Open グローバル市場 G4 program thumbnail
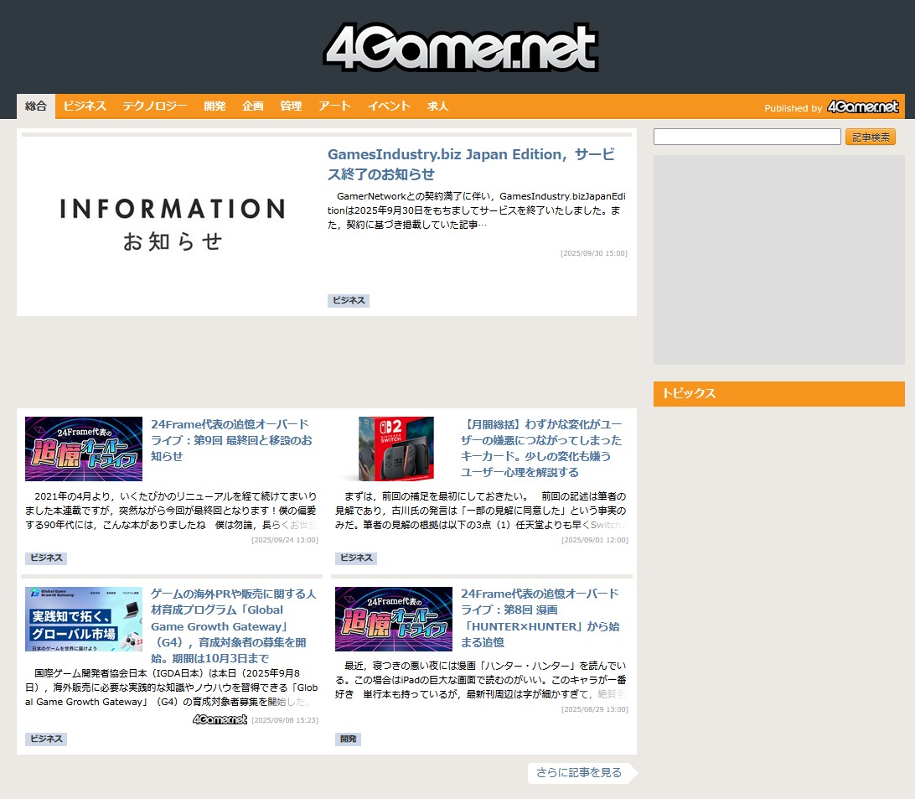This screenshot has height=799, width=915. click(84, 619)
